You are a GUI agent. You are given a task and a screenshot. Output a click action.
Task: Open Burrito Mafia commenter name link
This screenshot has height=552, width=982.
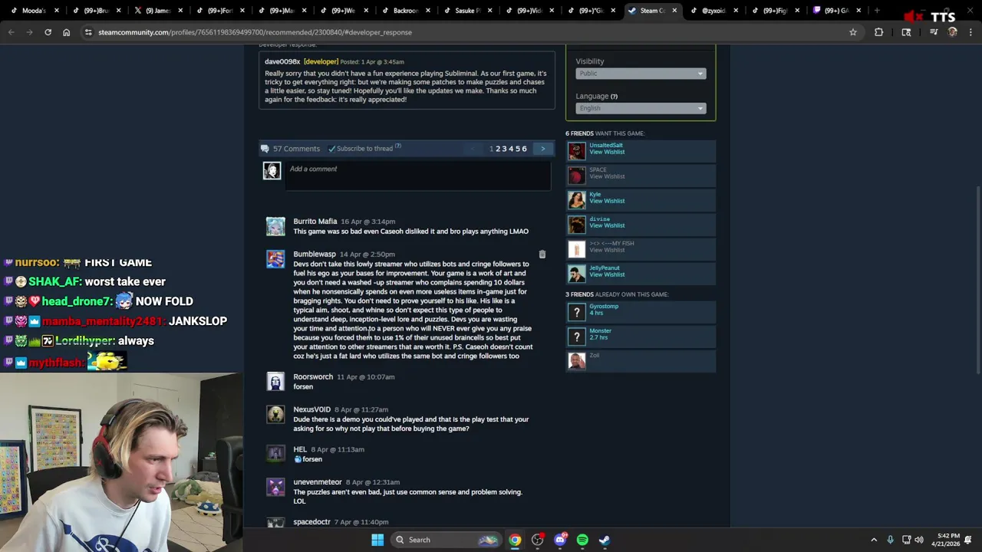pyautogui.click(x=315, y=222)
